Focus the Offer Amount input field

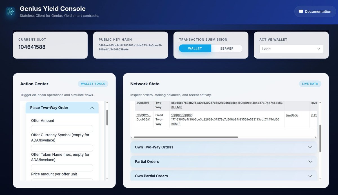click(x=62, y=129)
